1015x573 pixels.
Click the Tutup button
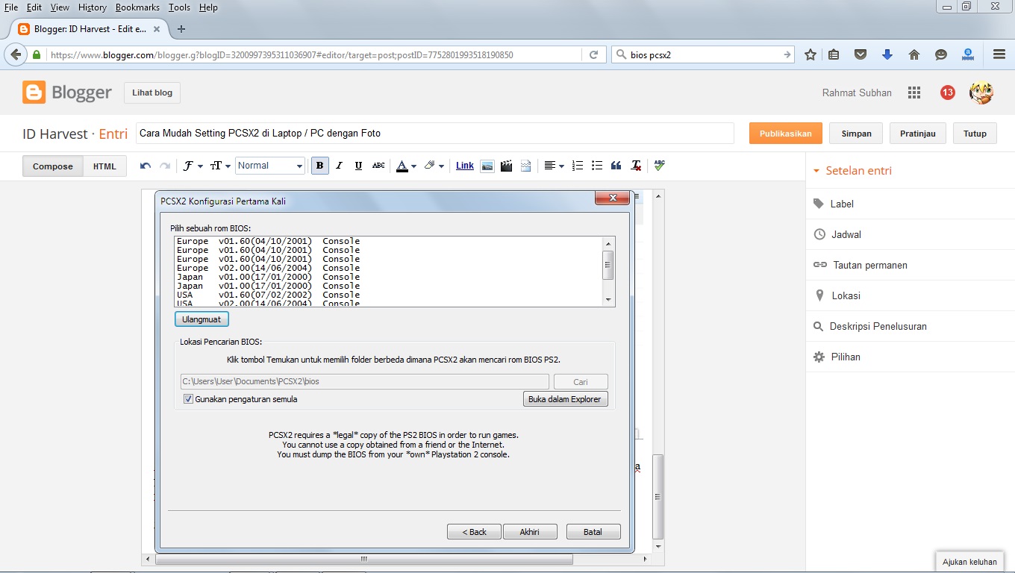[975, 134]
